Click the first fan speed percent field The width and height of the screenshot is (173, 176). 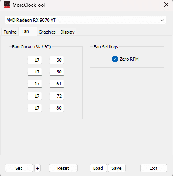pyautogui.click(x=35, y=60)
